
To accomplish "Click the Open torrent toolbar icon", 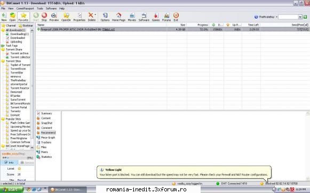I will coord(12,15).
